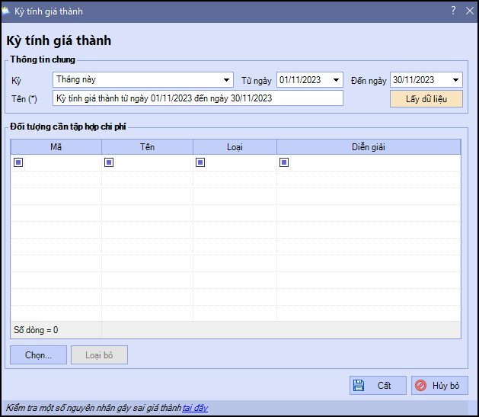Click the Loại column header

click(x=235, y=146)
